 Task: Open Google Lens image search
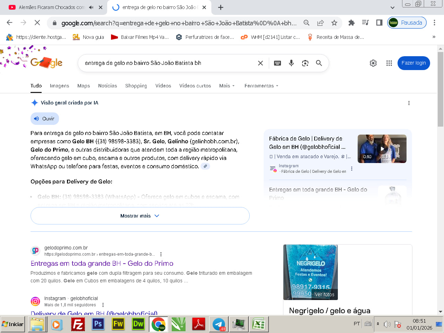coord(305,63)
